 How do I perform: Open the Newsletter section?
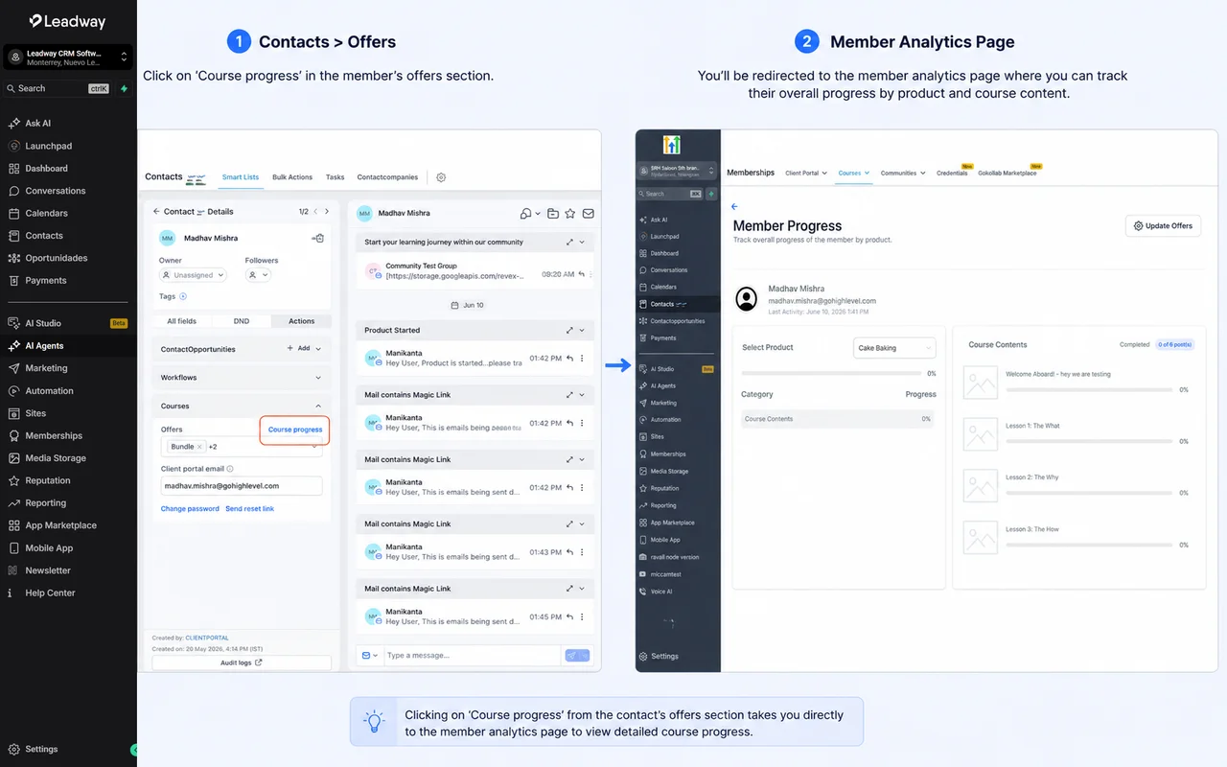48,570
